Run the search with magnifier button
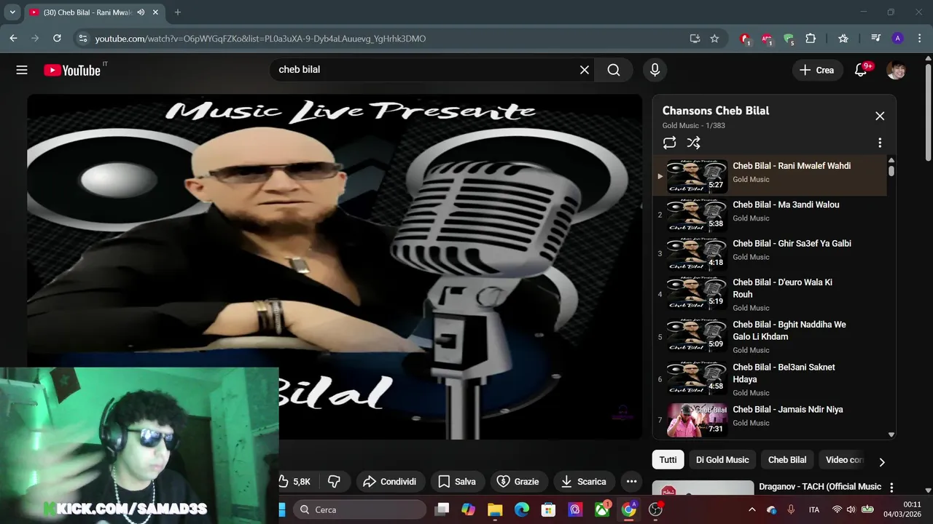The height and width of the screenshot is (524, 933). pos(614,70)
